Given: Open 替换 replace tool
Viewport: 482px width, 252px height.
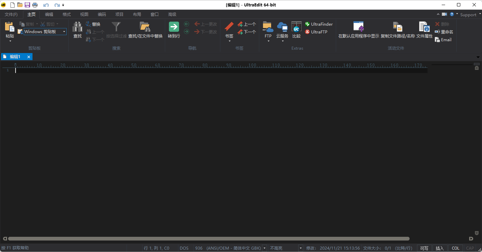Looking at the screenshot, I should (93, 24).
